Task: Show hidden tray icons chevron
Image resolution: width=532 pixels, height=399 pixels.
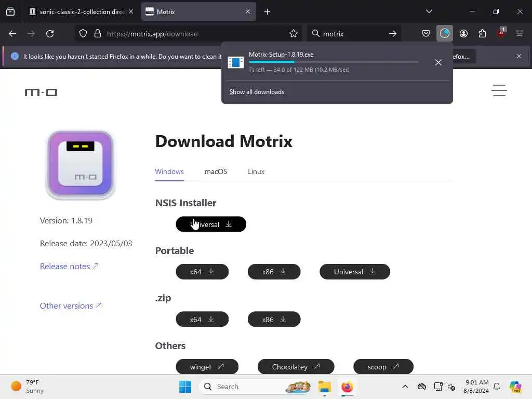Action: (x=405, y=387)
